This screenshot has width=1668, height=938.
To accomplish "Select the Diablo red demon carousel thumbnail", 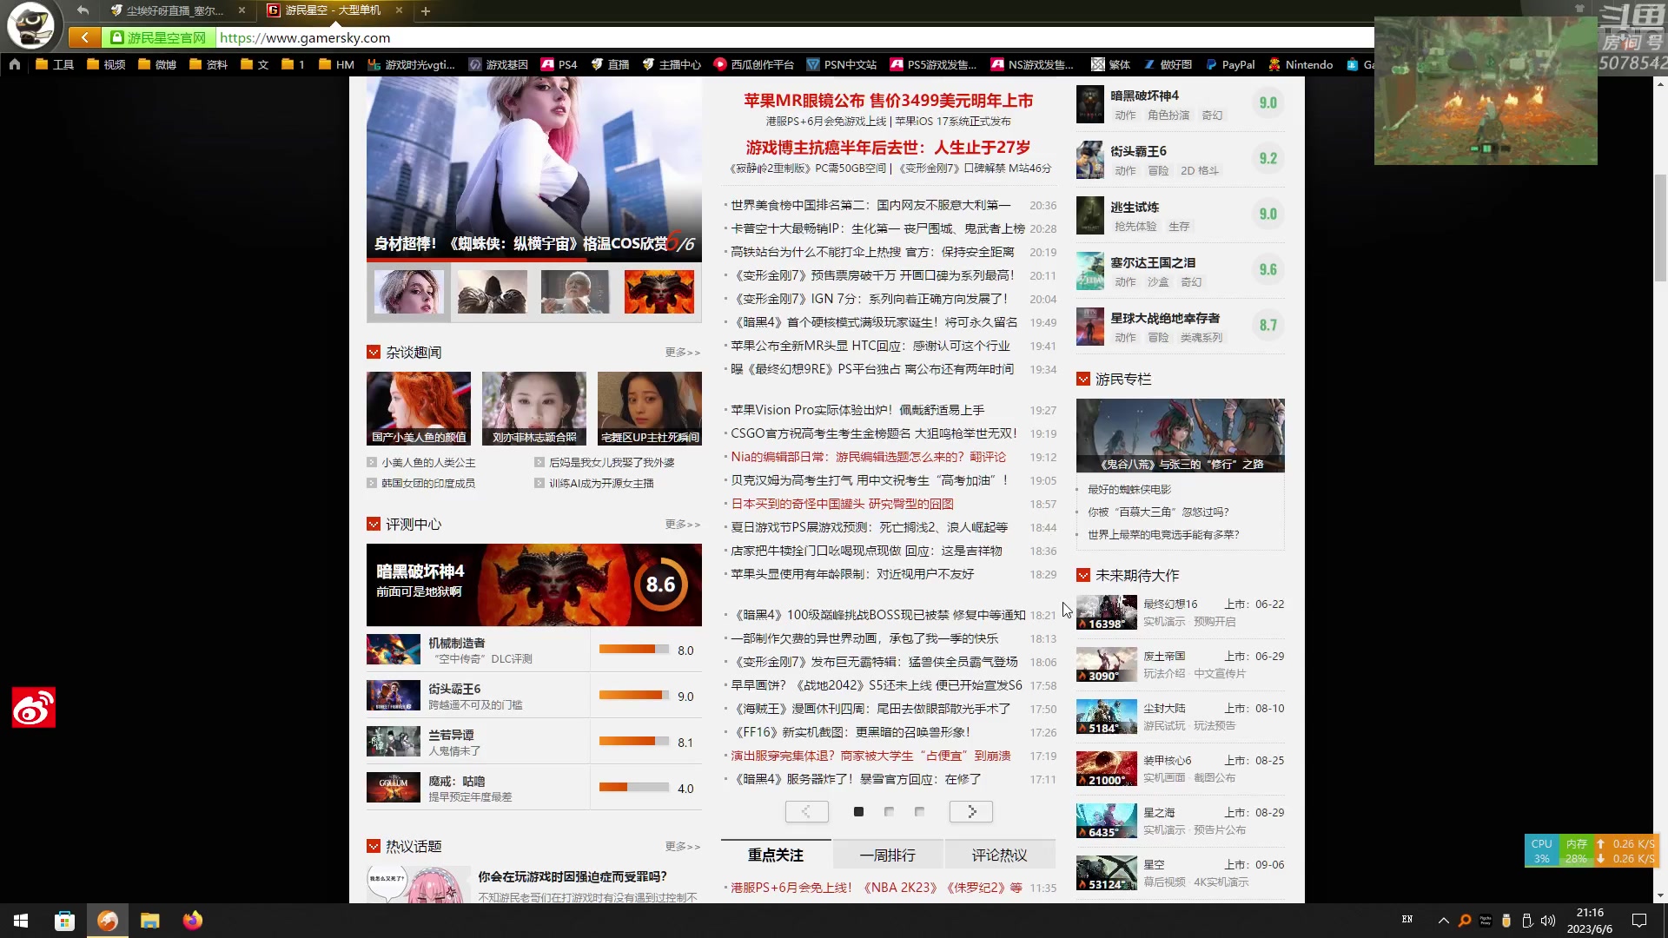I will point(659,291).
